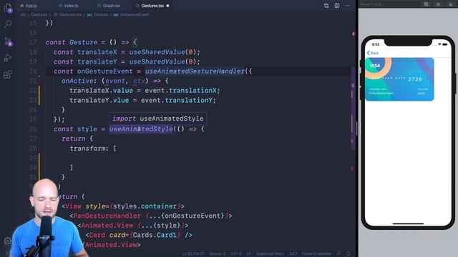Click 'PanGestureHandler' in the JSX
The image size is (458, 257).
click(x=107, y=216)
